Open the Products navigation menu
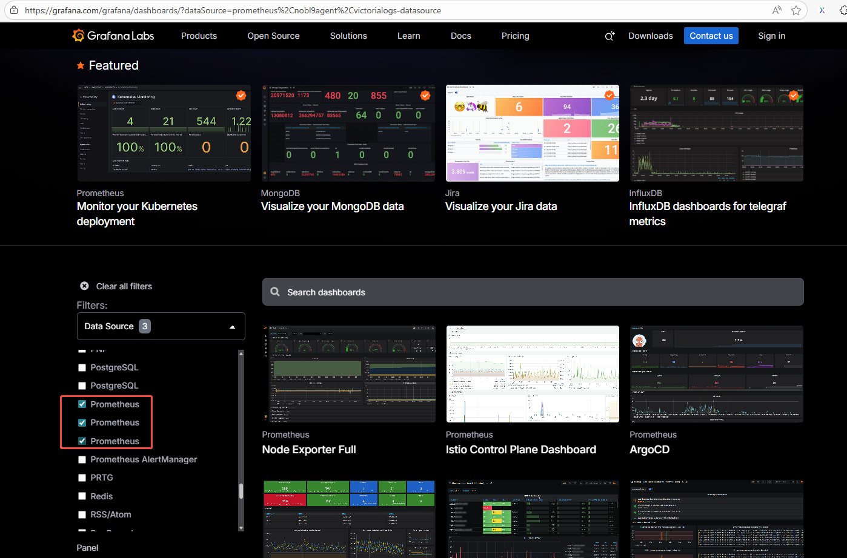This screenshot has height=558, width=847. point(199,36)
